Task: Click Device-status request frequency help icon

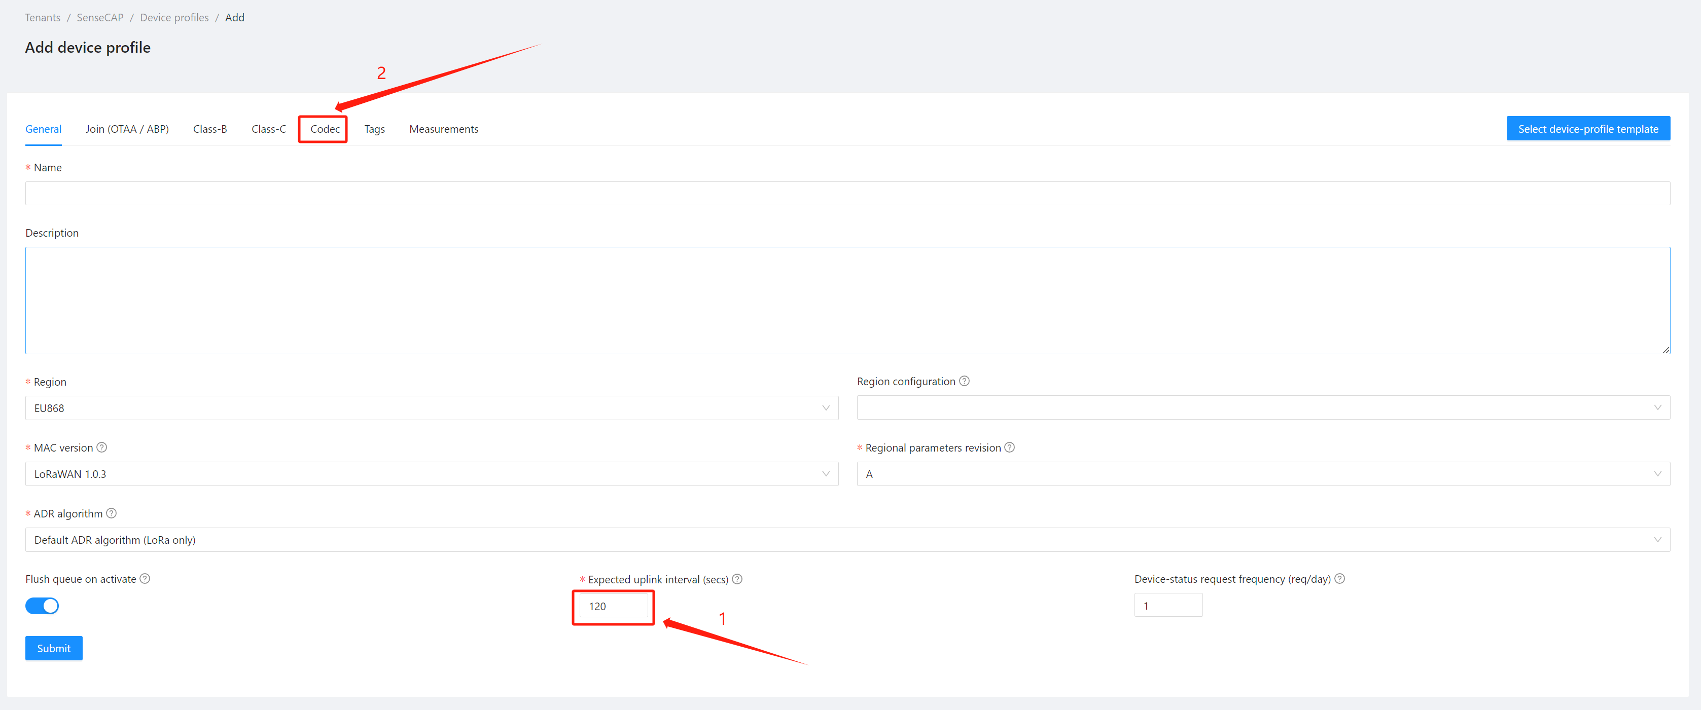Action: (1339, 578)
